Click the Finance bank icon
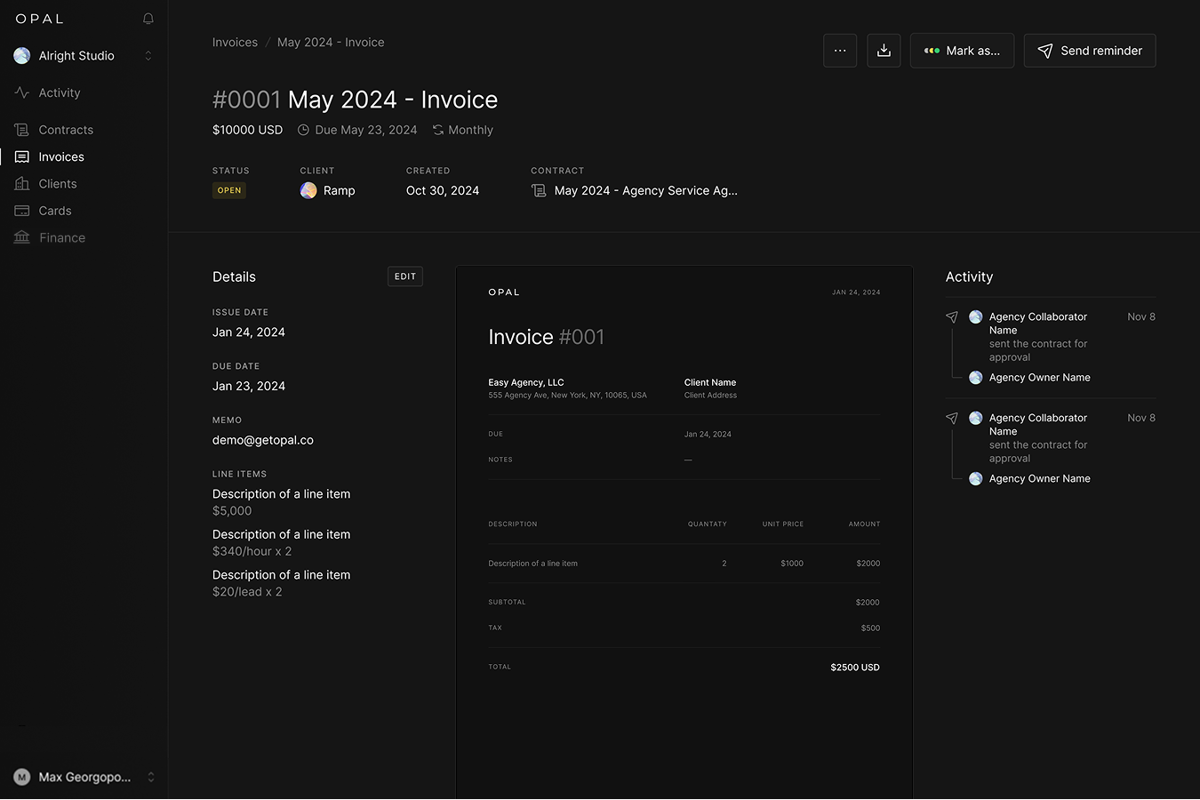 22,237
